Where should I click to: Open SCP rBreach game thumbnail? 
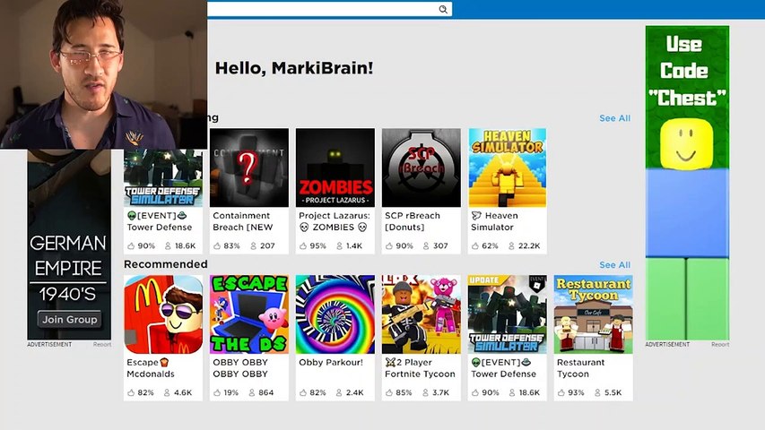(421, 168)
